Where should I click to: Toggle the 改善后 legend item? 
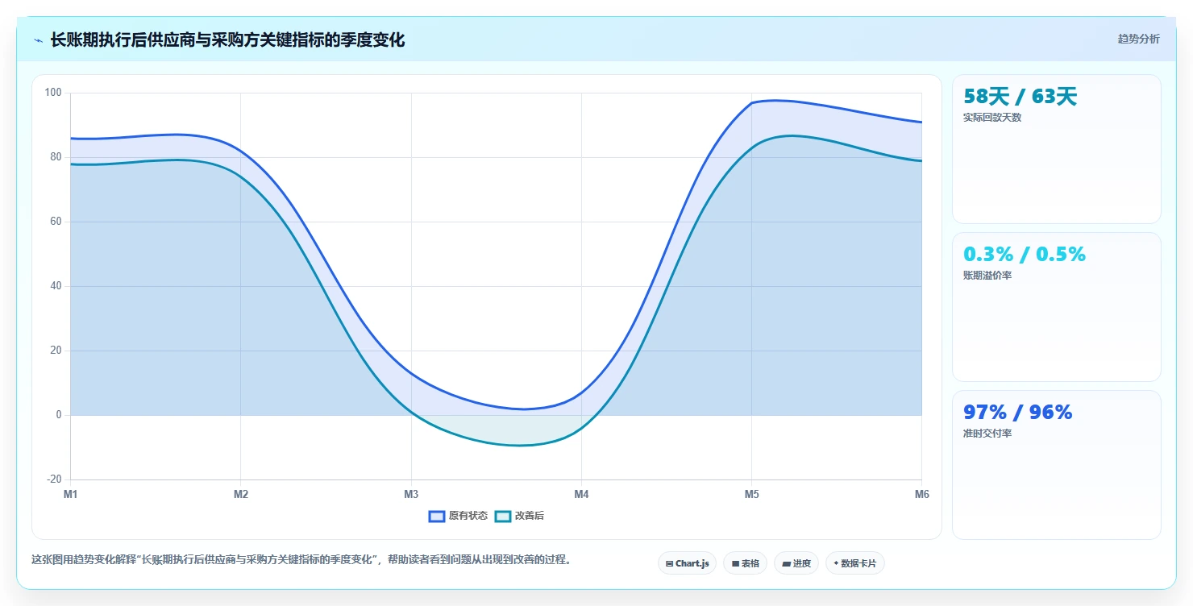pos(519,516)
